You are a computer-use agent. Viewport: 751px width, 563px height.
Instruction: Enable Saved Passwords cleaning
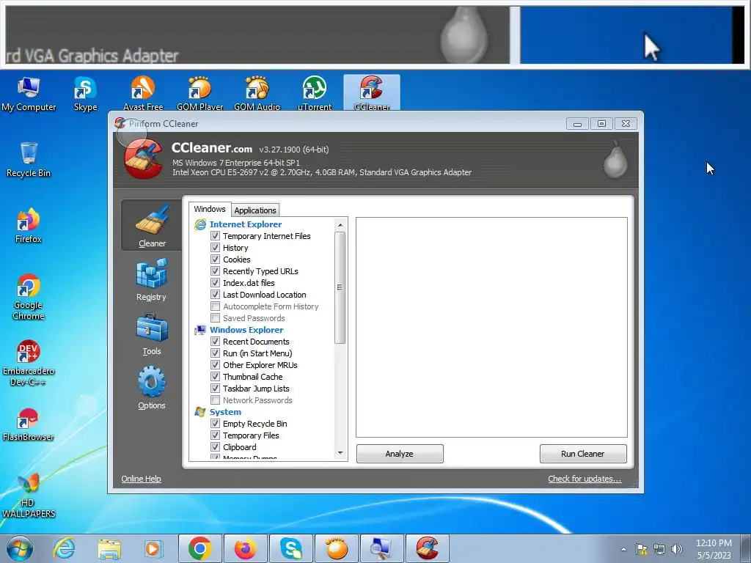point(216,318)
